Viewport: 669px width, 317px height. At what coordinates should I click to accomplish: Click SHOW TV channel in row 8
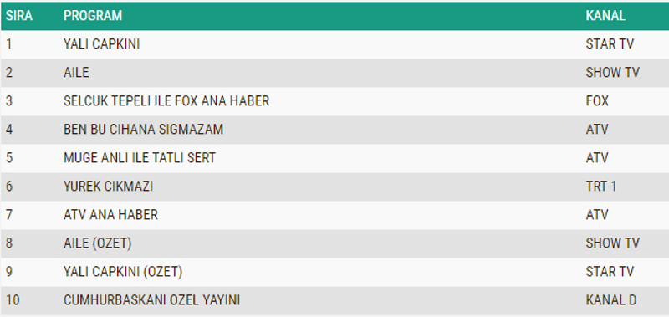tap(613, 243)
